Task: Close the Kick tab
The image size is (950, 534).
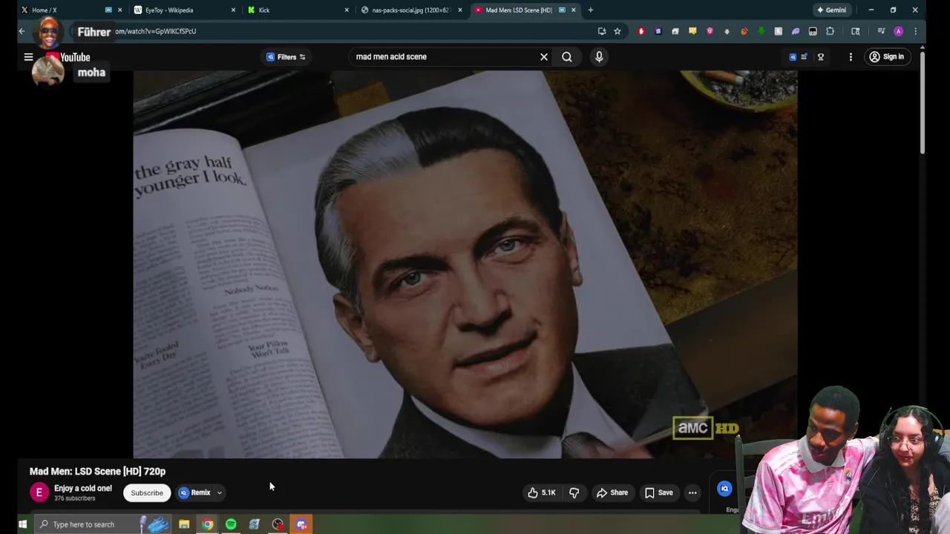Action: click(x=347, y=10)
